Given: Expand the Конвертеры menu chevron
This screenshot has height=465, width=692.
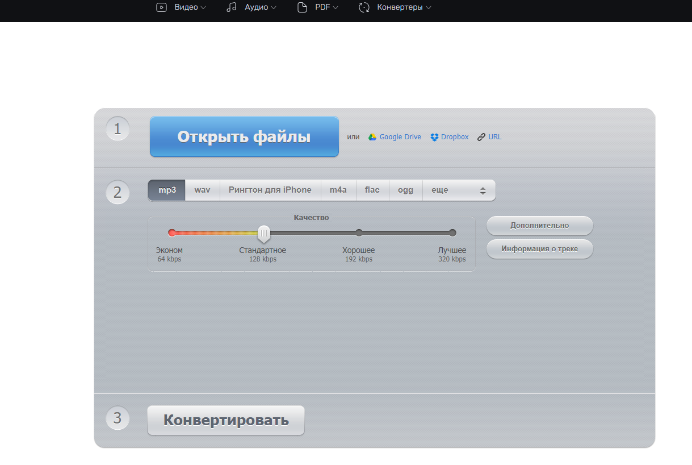Looking at the screenshot, I should 428,7.
